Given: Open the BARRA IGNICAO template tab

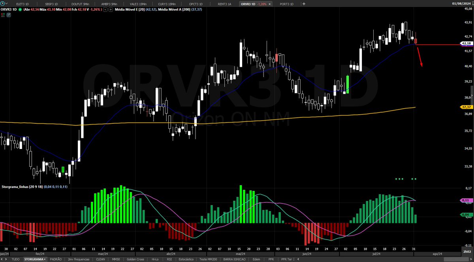Looking at the screenshot, I should (235, 259).
